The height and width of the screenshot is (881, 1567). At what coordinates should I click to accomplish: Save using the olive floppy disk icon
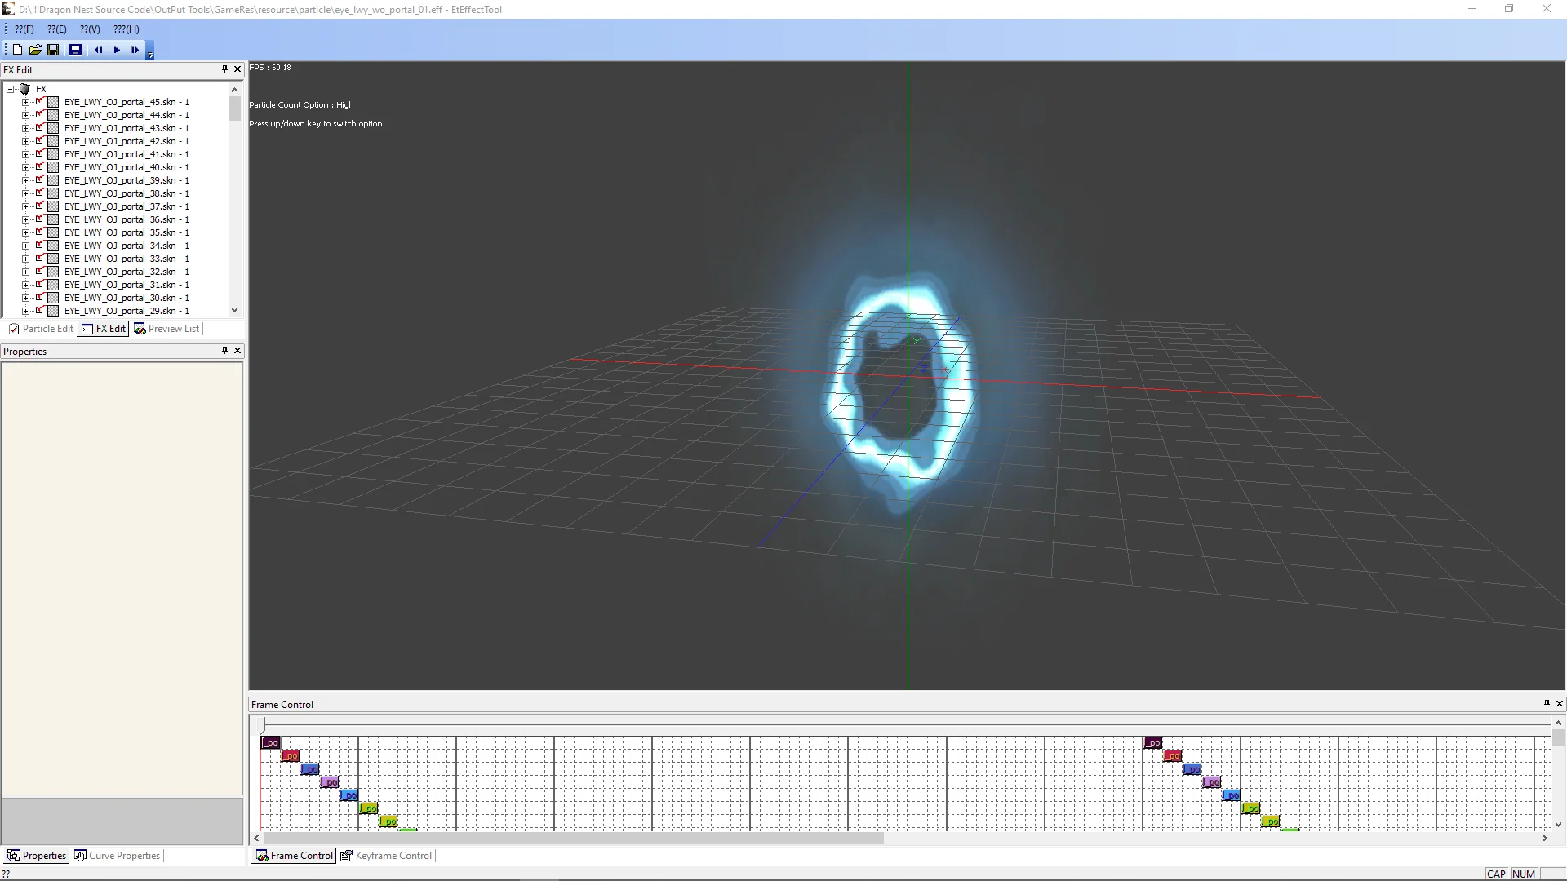coord(53,50)
